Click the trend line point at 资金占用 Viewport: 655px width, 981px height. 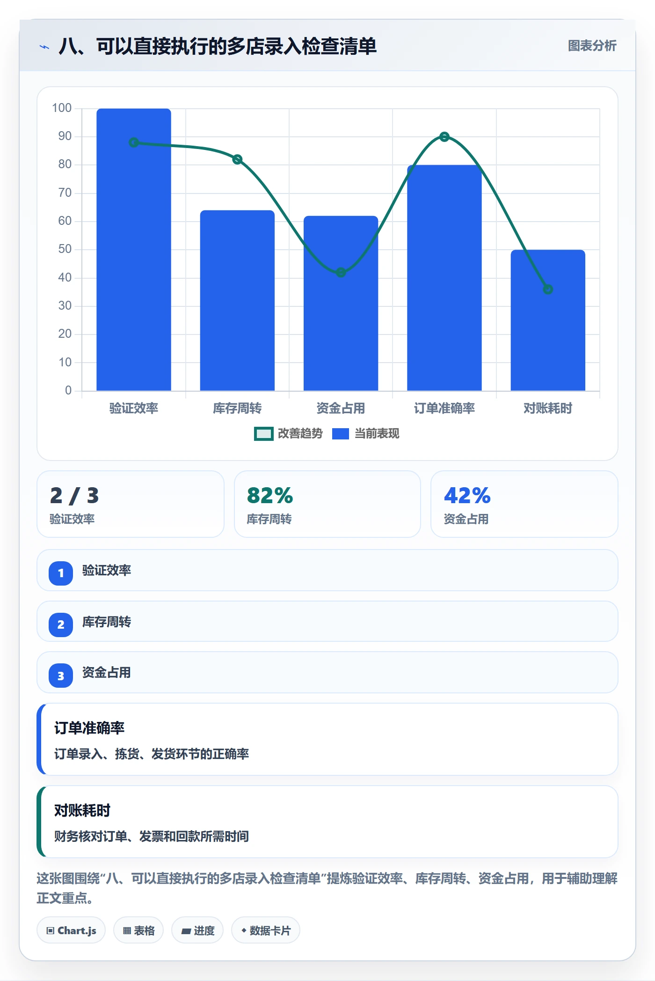coord(341,272)
